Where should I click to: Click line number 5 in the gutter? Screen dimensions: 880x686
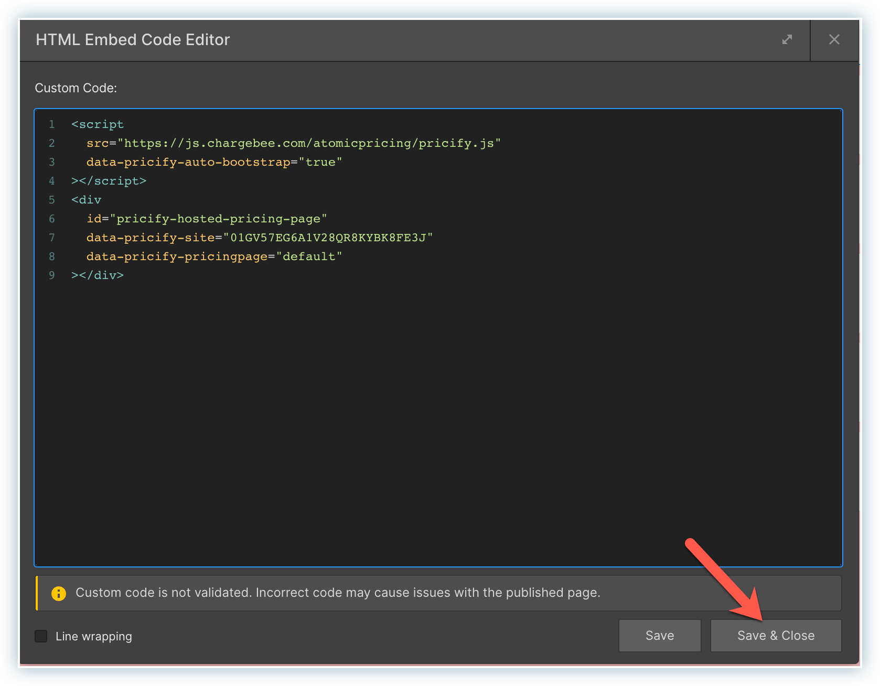51,200
